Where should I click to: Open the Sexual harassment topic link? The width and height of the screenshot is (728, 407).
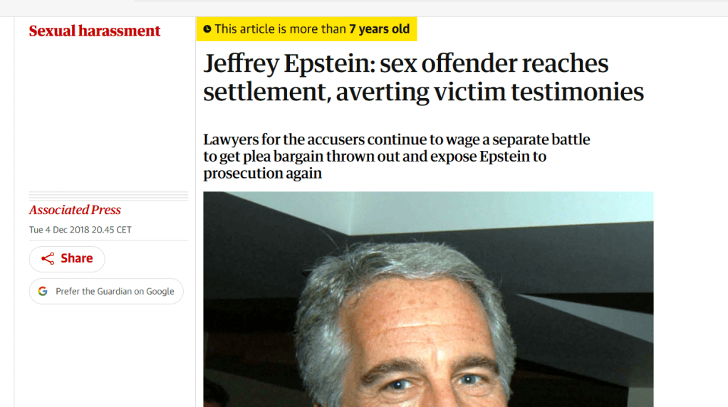pos(95,31)
